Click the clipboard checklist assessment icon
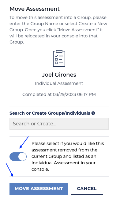The image size is (120, 206). click(59, 58)
